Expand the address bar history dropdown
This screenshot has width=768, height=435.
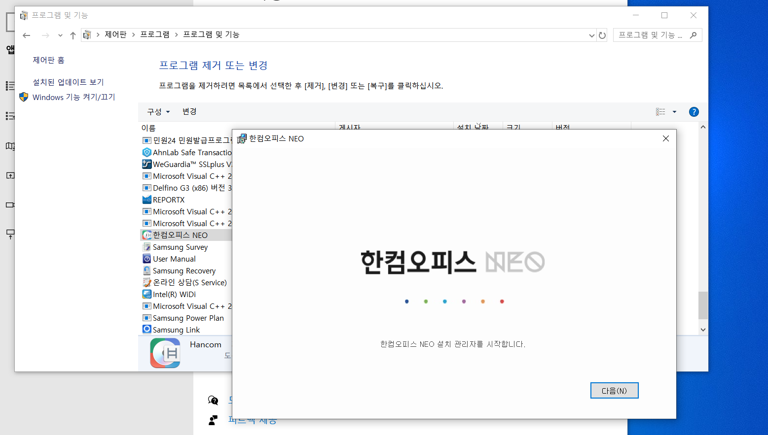(591, 35)
